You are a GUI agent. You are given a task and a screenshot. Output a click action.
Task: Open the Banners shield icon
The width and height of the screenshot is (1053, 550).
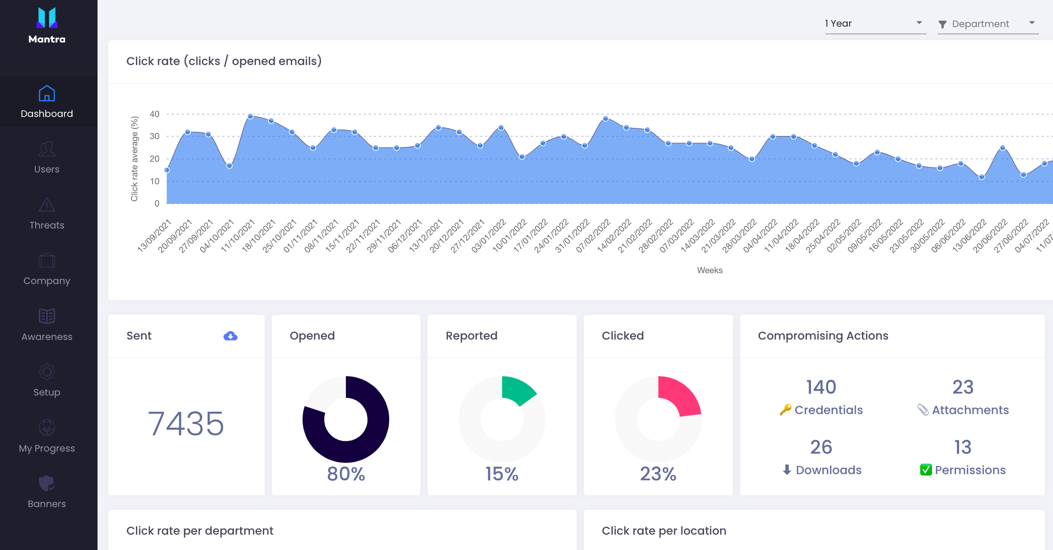click(x=47, y=483)
